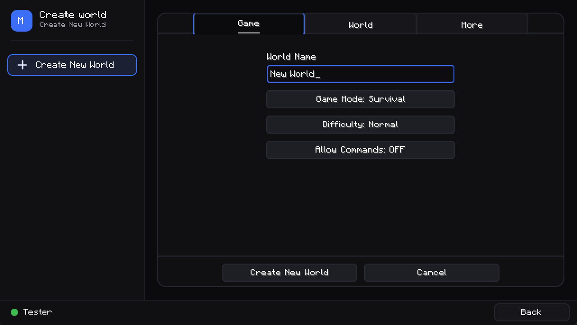Select the Create New World sidebar entry

click(72, 65)
